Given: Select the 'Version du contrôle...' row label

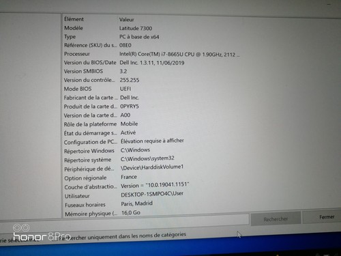Looking at the screenshot, I should pyautogui.click(x=89, y=80).
